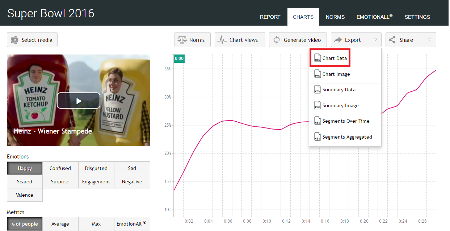This screenshot has height=231, width=450.
Task: Open the SETTINGS tab
Action: coord(417,17)
